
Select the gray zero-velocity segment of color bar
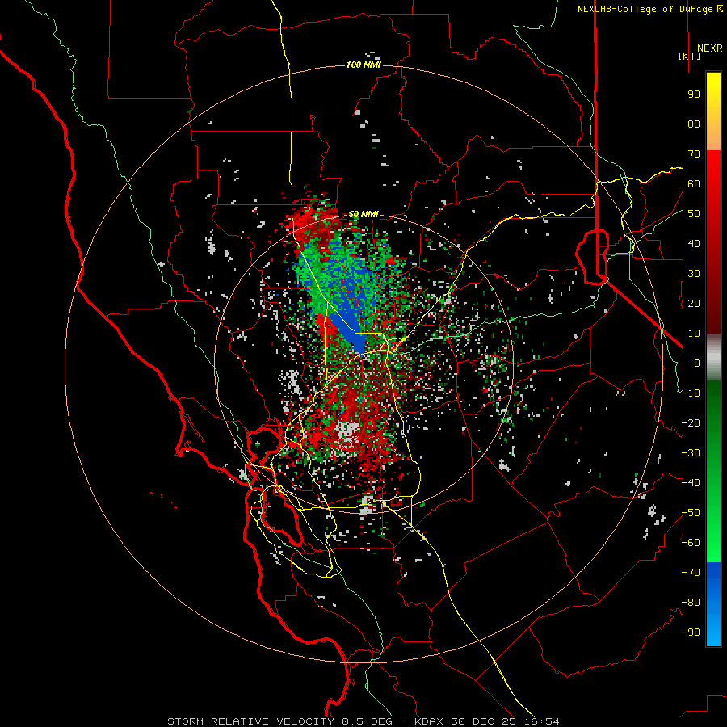click(x=713, y=357)
